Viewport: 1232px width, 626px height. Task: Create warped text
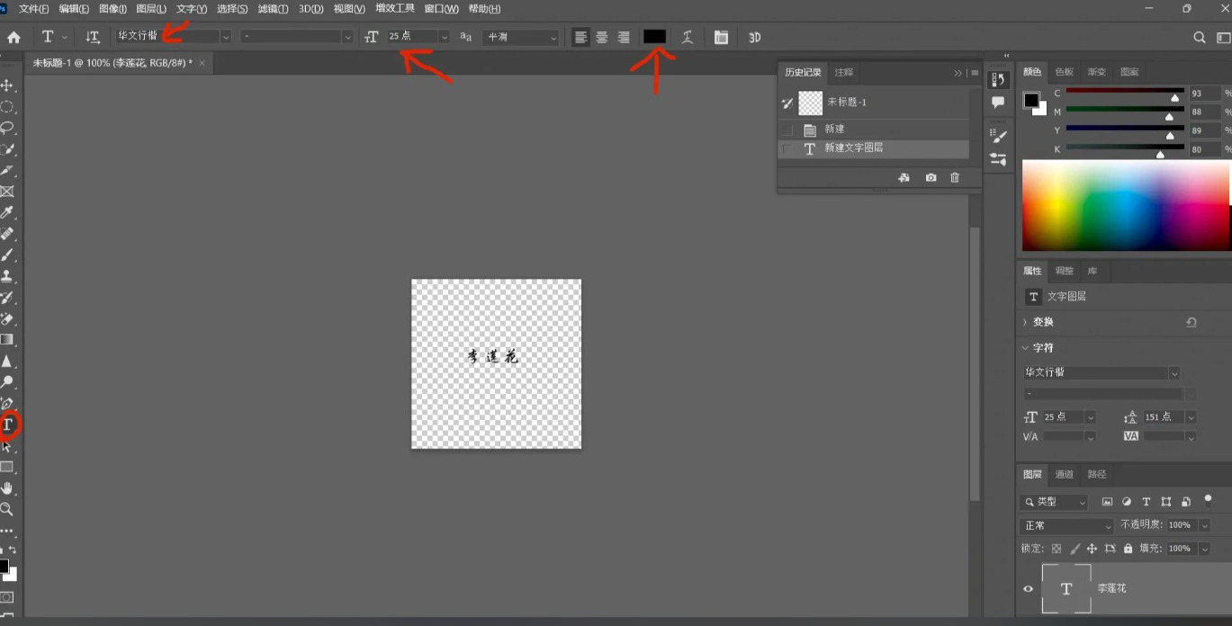tap(688, 37)
